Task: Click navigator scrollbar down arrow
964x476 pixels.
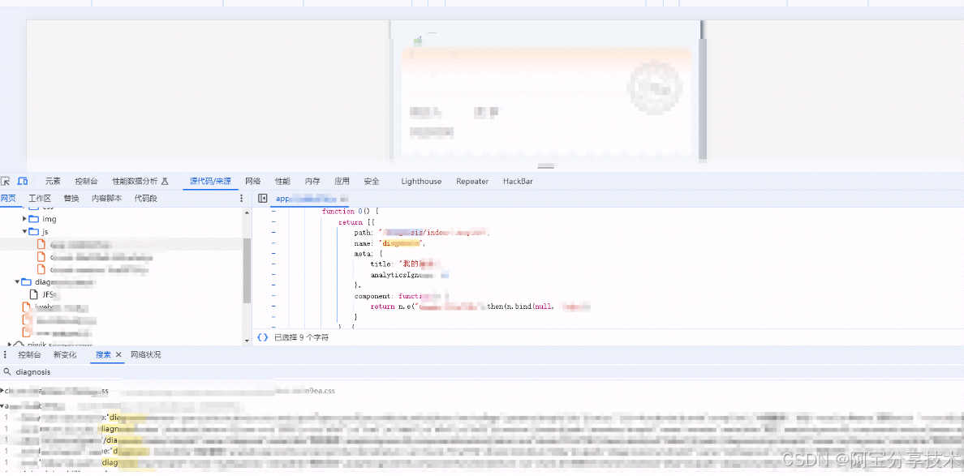Action: [247, 342]
